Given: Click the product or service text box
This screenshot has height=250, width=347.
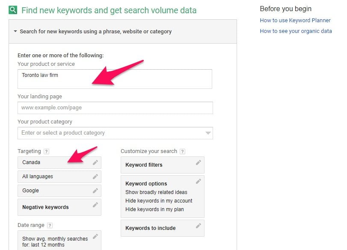Looking at the screenshot, I should pyautogui.click(x=115, y=79).
